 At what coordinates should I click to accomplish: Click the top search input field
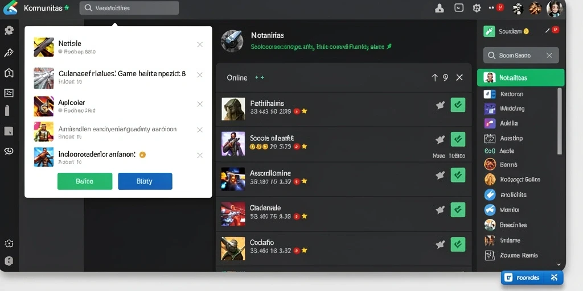[129, 8]
